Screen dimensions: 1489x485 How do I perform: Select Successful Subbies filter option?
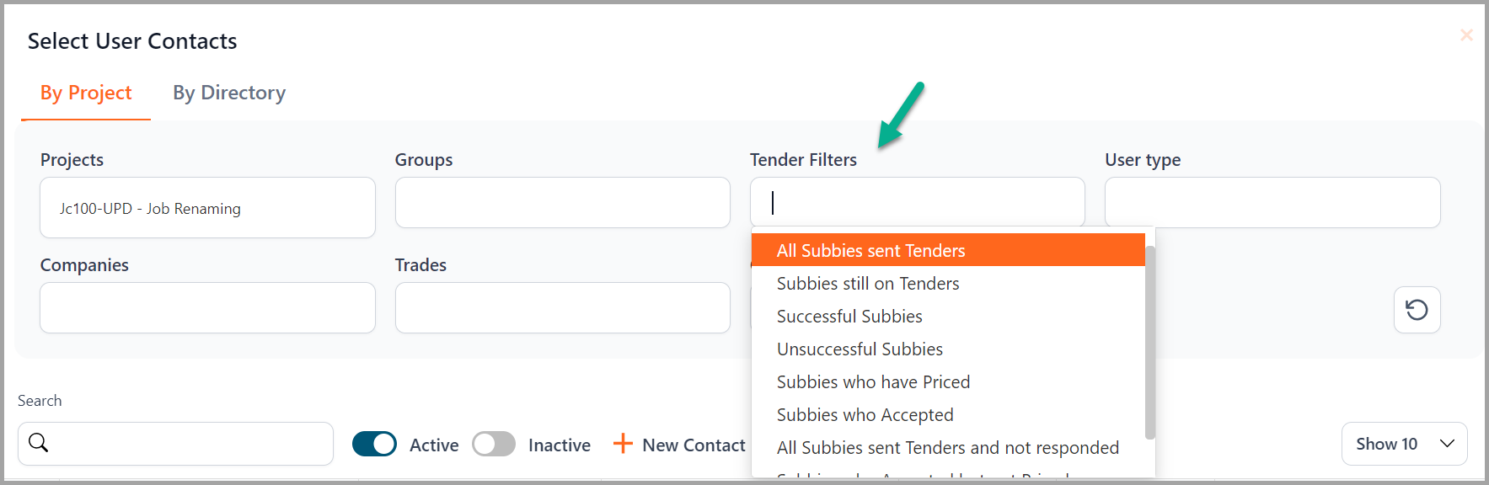(849, 317)
